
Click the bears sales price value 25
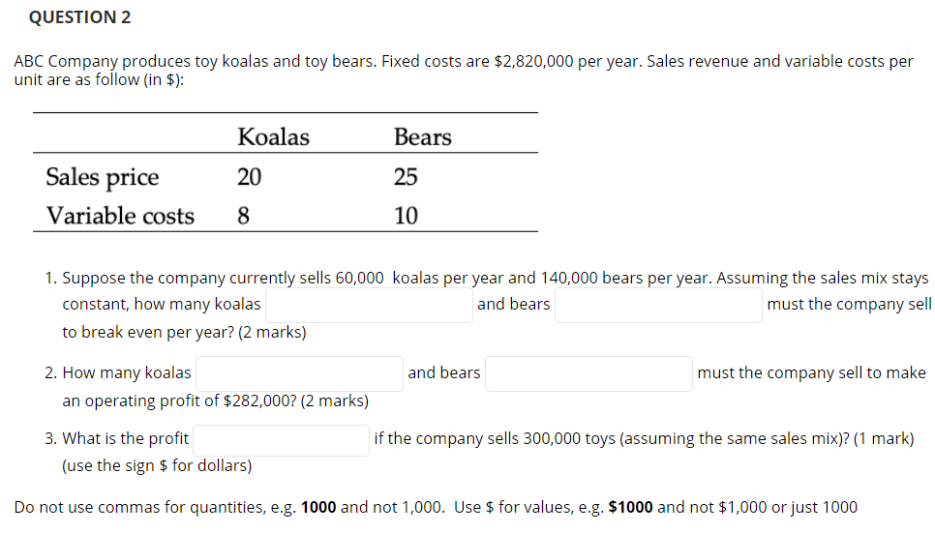406,177
